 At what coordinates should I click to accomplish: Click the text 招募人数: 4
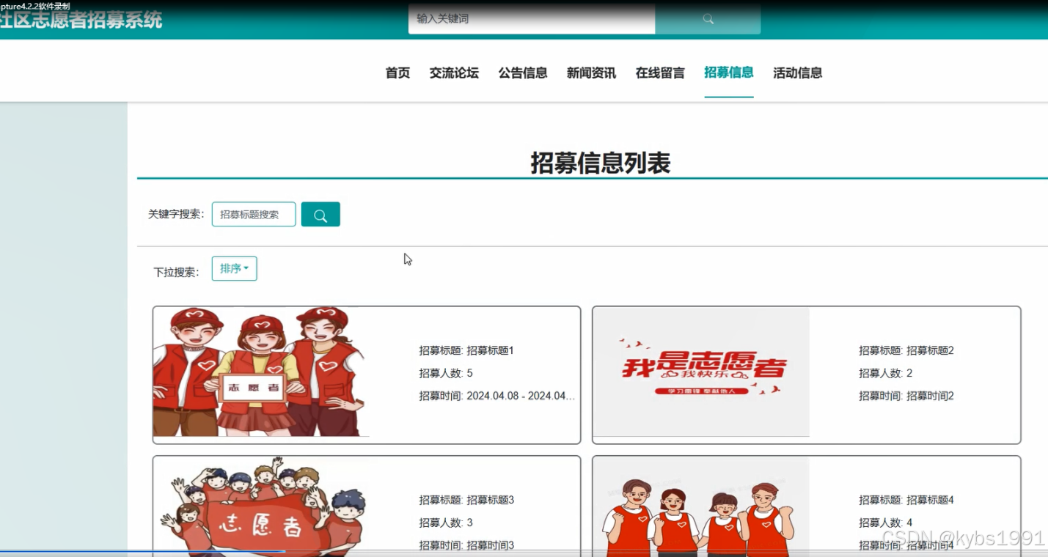click(886, 523)
